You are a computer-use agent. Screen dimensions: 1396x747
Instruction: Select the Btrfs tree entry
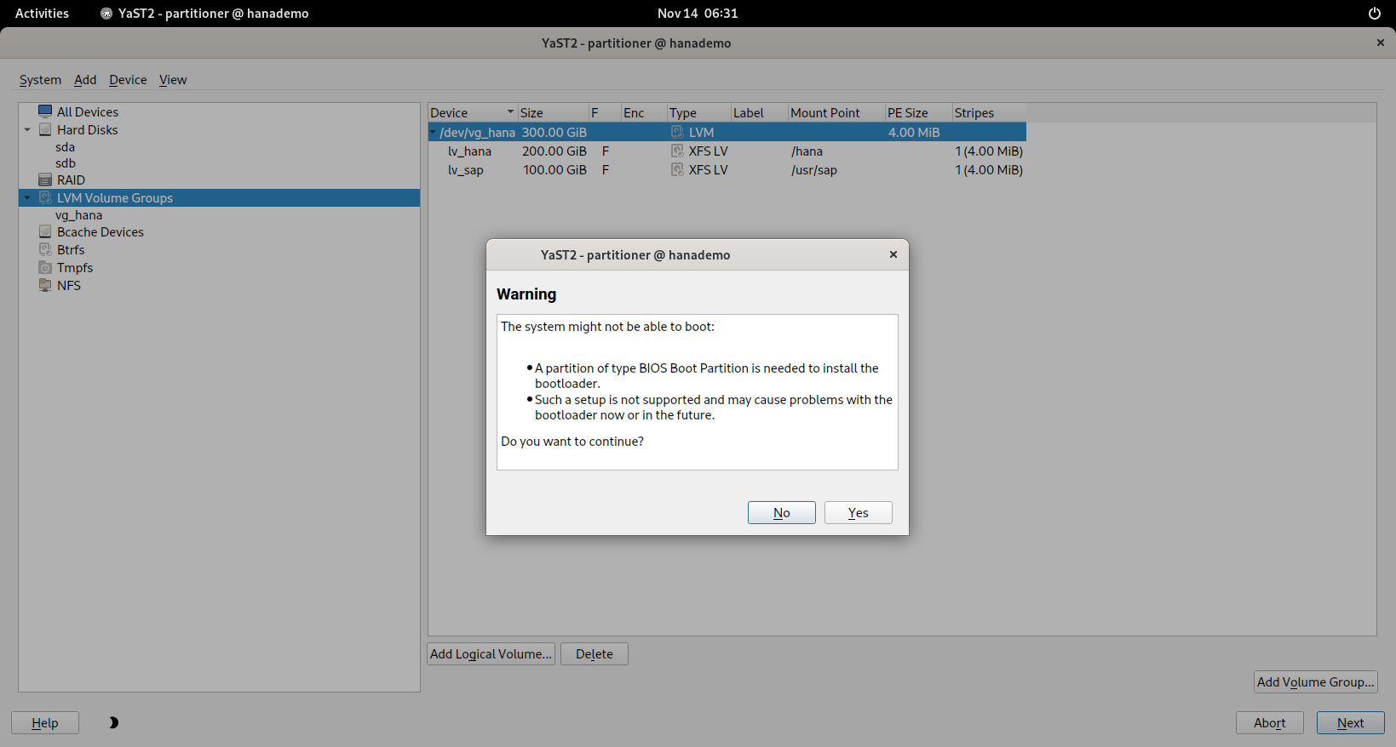[71, 249]
